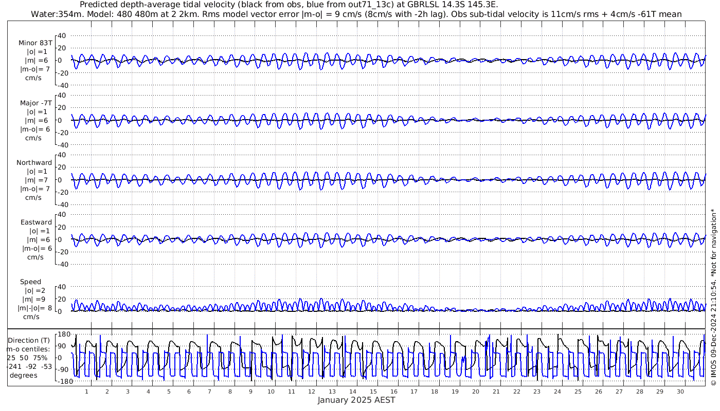Select the 'Major -7T' panel label
This screenshot has height=411, width=720.
click(36, 103)
